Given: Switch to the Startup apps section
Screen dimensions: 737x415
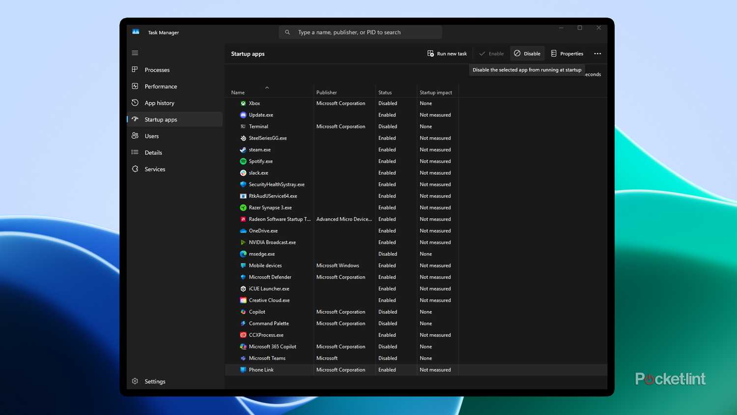Looking at the screenshot, I should [x=161, y=119].
